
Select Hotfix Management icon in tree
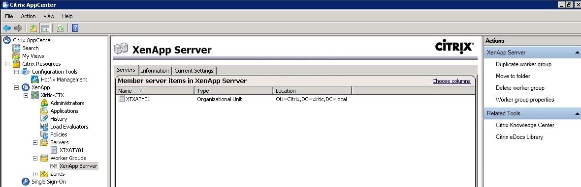click(35, 80)
